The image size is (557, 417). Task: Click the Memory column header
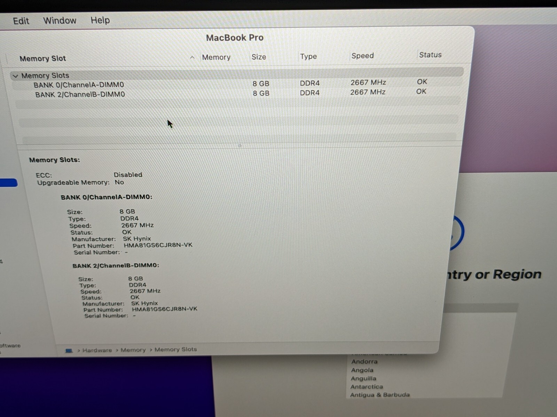pyautogui.click(x=216, y=57)
